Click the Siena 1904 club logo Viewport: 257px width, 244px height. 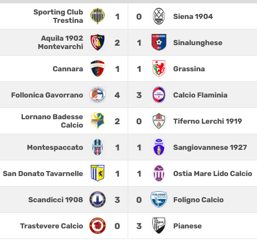point(159,16)
